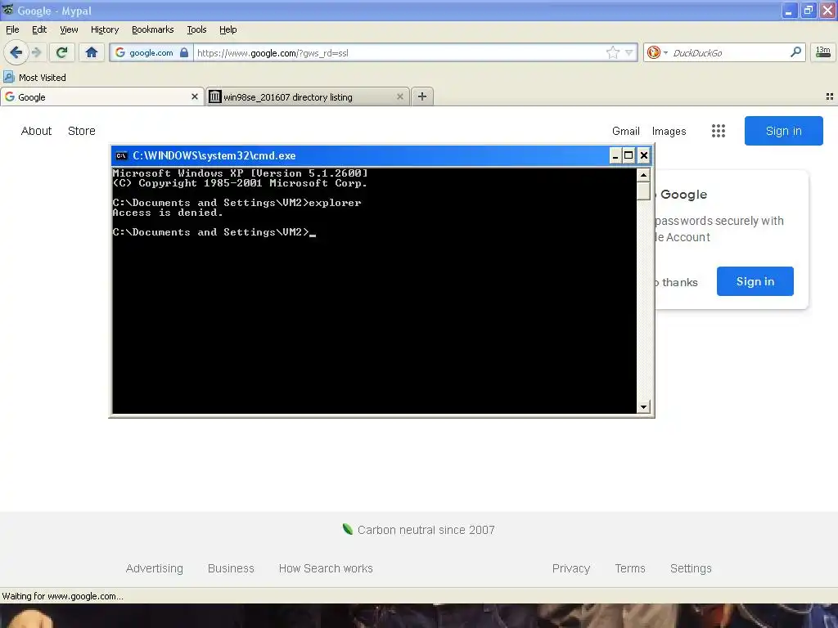Click the cmd scrollbar up arrow

643,175
